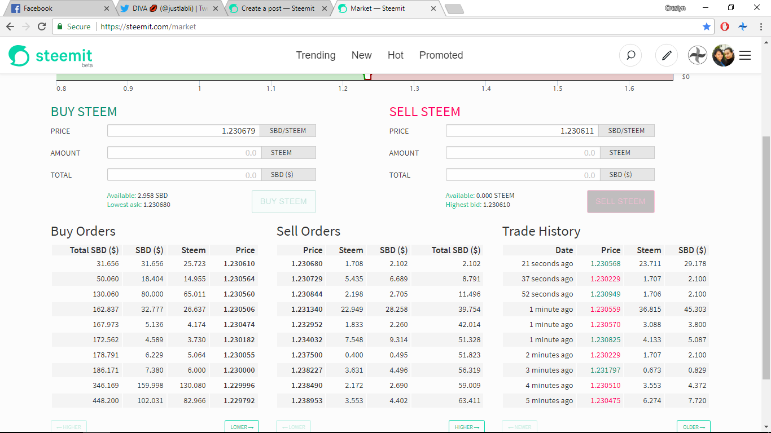Image resolution: width=771 pixels, height=433 pixels.
Task: Open the Steemit home logo
Action: [50, 56]
